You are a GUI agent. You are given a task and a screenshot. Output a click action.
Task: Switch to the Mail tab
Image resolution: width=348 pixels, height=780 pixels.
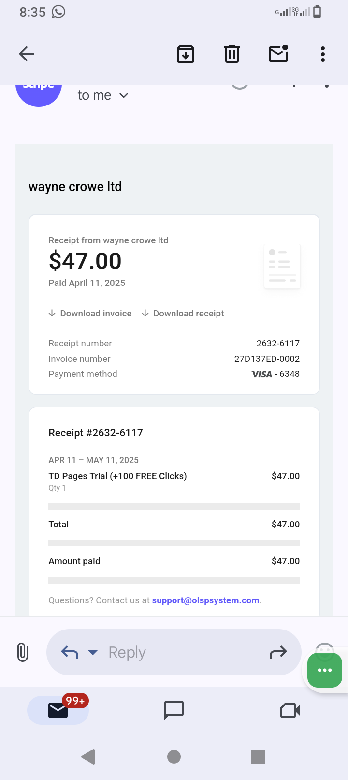point(58,710)
